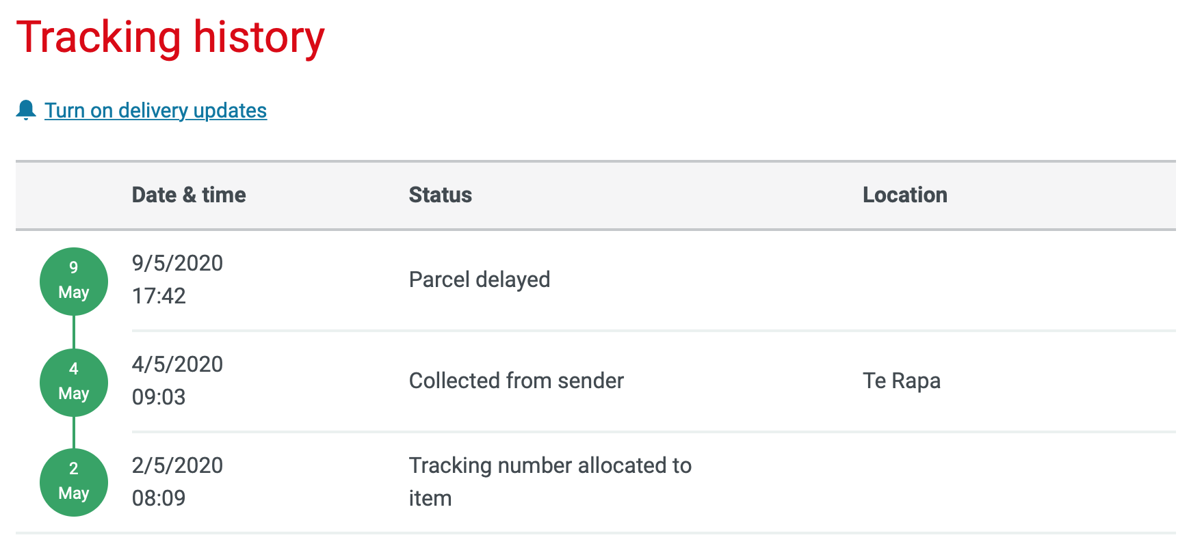Click the Status column header
1189x559 pixels.
click(x=440, y=195)
